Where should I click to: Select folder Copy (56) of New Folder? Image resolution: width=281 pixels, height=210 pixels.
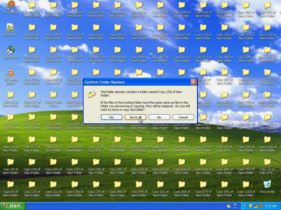[x=160, y=32]
